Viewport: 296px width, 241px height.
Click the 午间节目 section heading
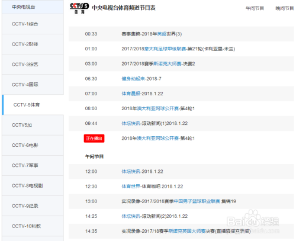pos(94,156)
